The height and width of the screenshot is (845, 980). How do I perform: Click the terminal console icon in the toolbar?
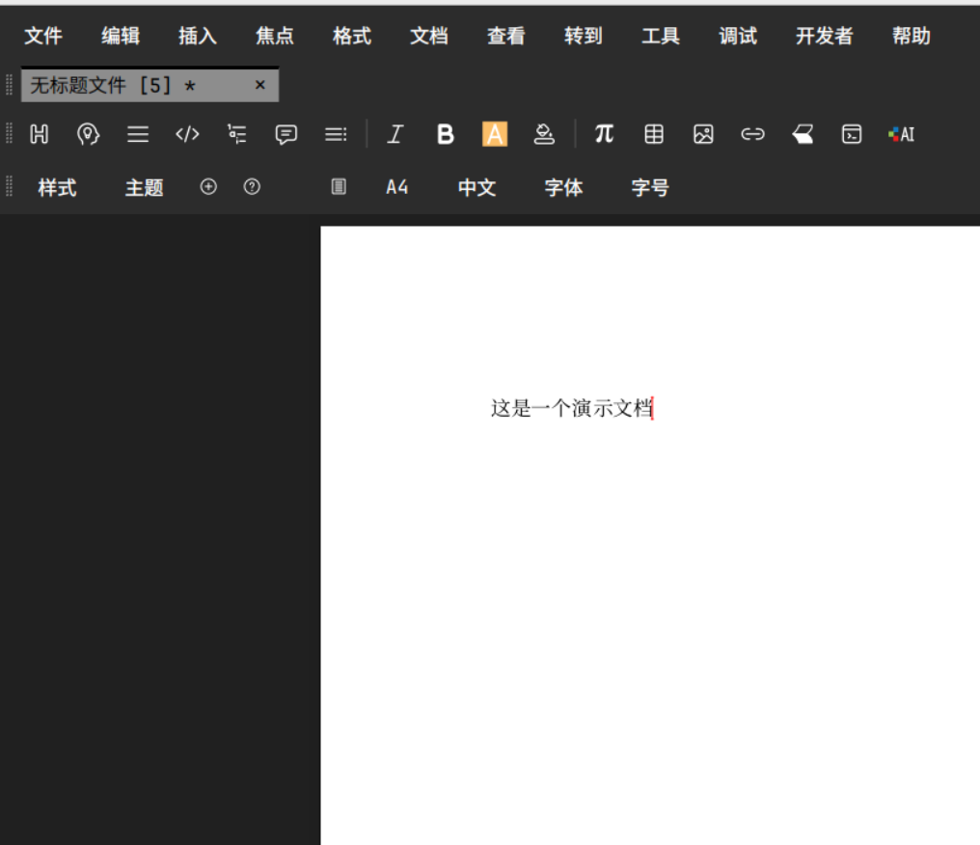point(852,135)
